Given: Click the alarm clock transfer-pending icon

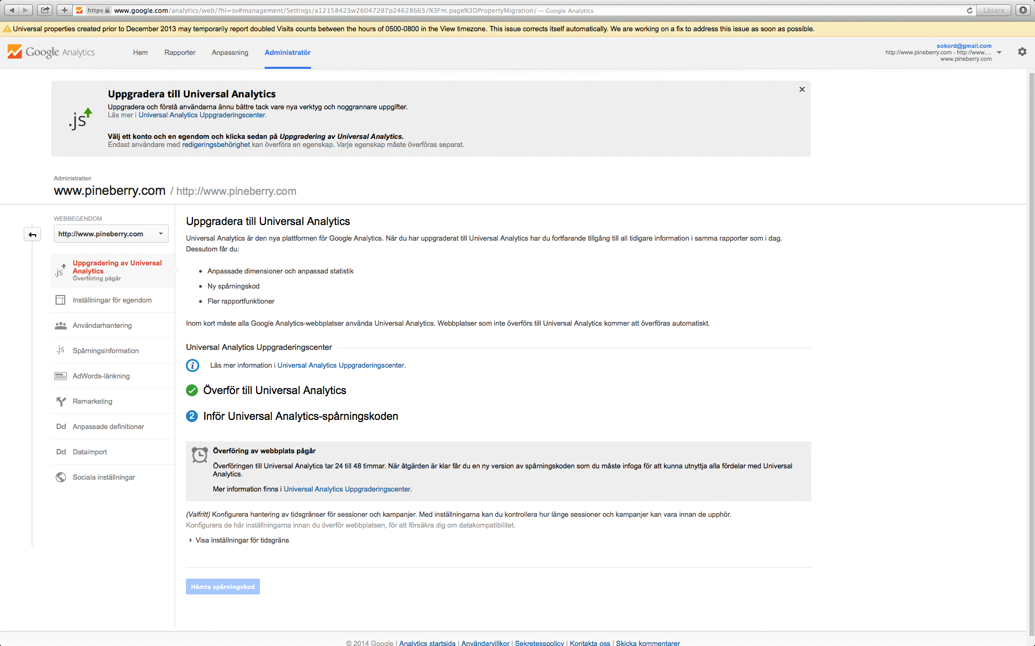Looking at the screenshot, I should [199, 455].
